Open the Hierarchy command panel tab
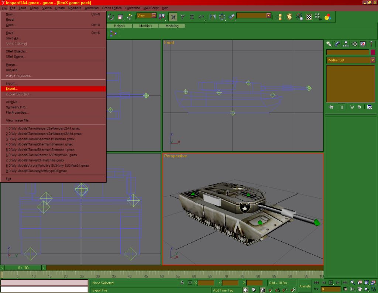Image resolution: width=378 pixels, height=293 pixels. tap(346, 44)
